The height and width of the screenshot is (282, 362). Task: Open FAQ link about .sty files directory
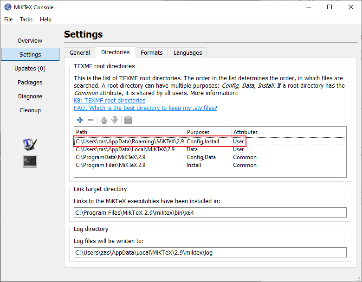145,108
